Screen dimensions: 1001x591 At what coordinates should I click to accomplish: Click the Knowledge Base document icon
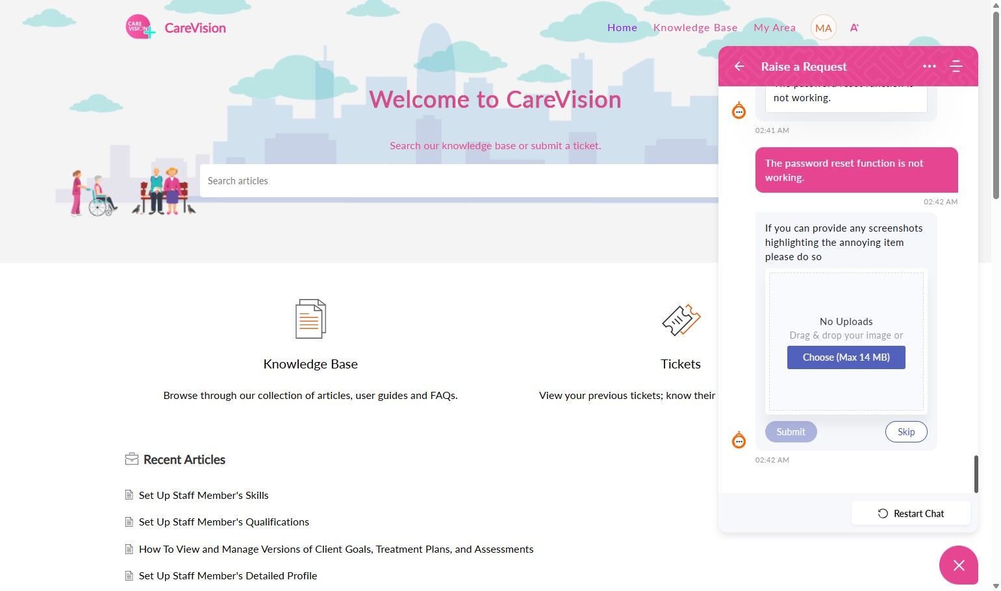coord(310,319)
